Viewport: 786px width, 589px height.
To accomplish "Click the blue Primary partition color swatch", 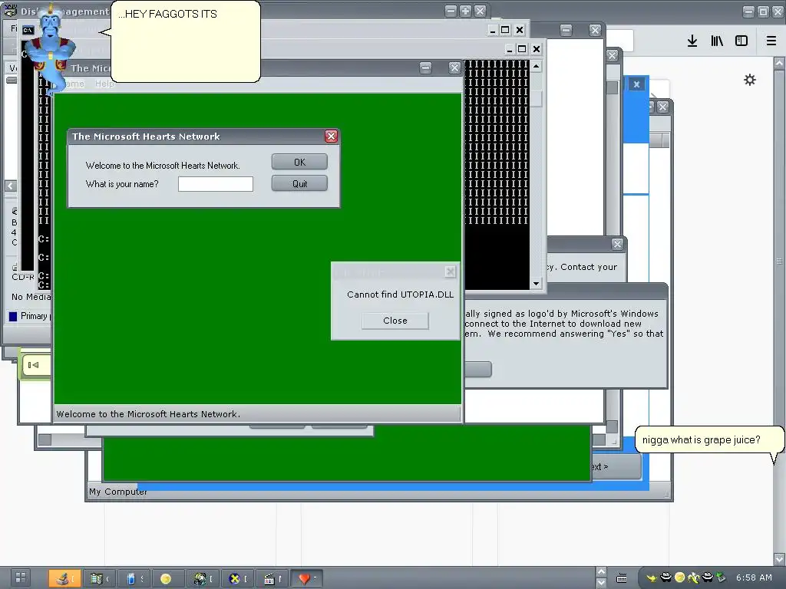I will (x=13, y=316).
